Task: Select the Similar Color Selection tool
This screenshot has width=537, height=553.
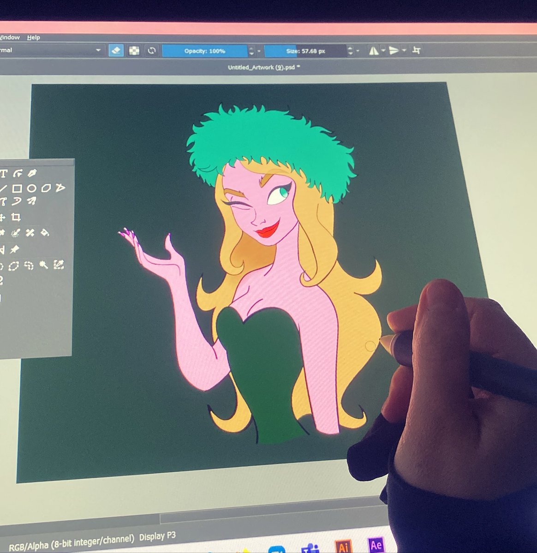Action: [x=59, y=265]
